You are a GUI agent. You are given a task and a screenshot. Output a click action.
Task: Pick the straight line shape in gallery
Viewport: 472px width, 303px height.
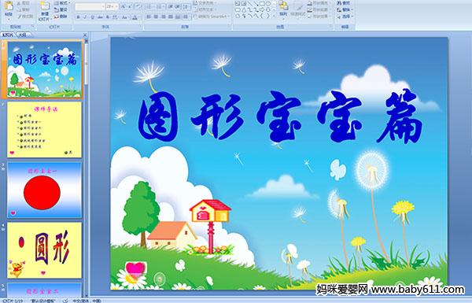pos(250,4)
